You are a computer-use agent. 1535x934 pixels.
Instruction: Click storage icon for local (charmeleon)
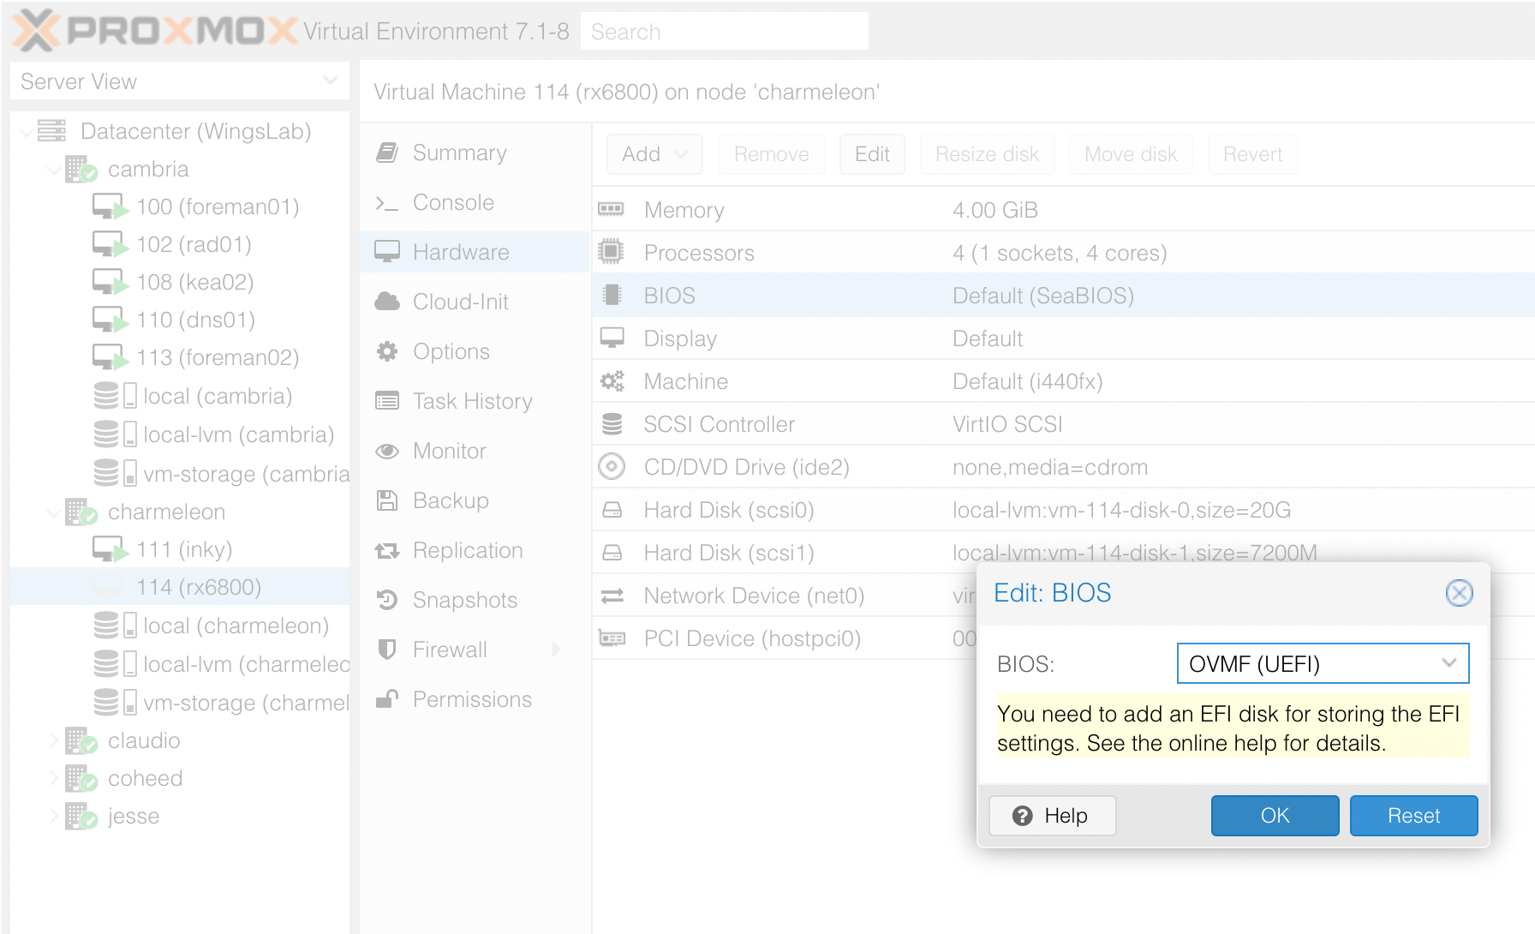115,626
